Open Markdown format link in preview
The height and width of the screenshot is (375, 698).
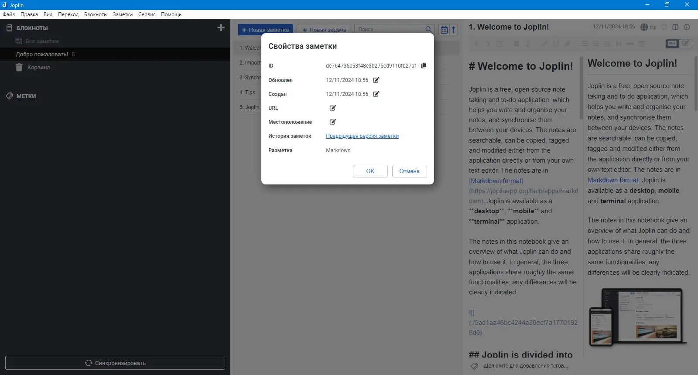613,180
